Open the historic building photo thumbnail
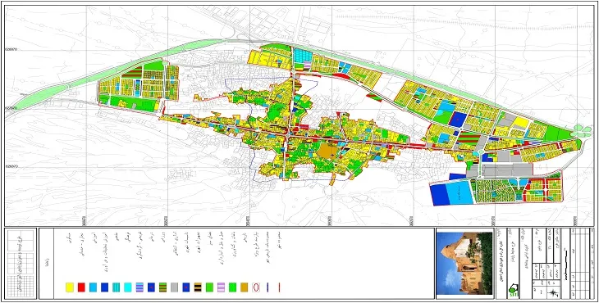This screenshot has height=303, width=599. [464, 264]
